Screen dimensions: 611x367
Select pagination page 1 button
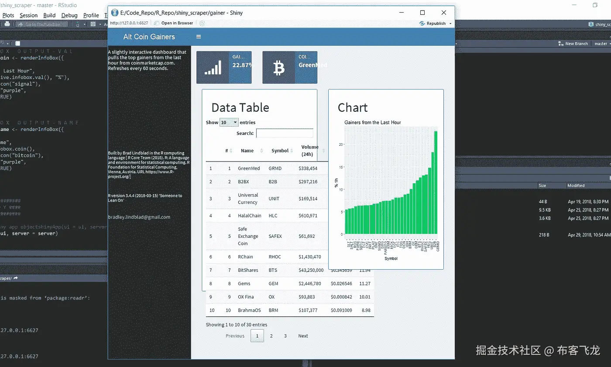[x=257, y=336]
